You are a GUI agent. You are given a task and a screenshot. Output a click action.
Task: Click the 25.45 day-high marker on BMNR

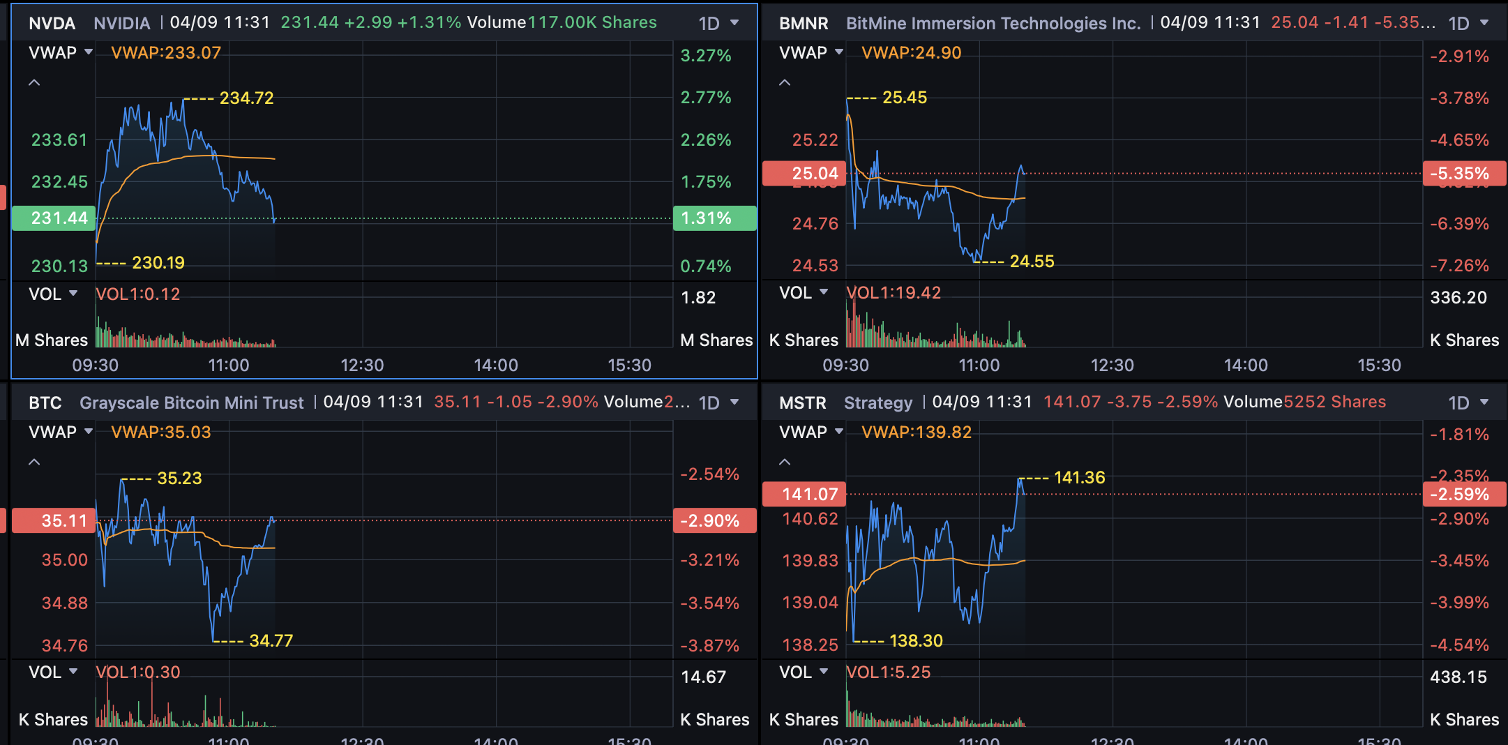coord(905,98)
